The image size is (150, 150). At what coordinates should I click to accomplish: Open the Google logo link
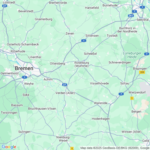coord(9,147)
